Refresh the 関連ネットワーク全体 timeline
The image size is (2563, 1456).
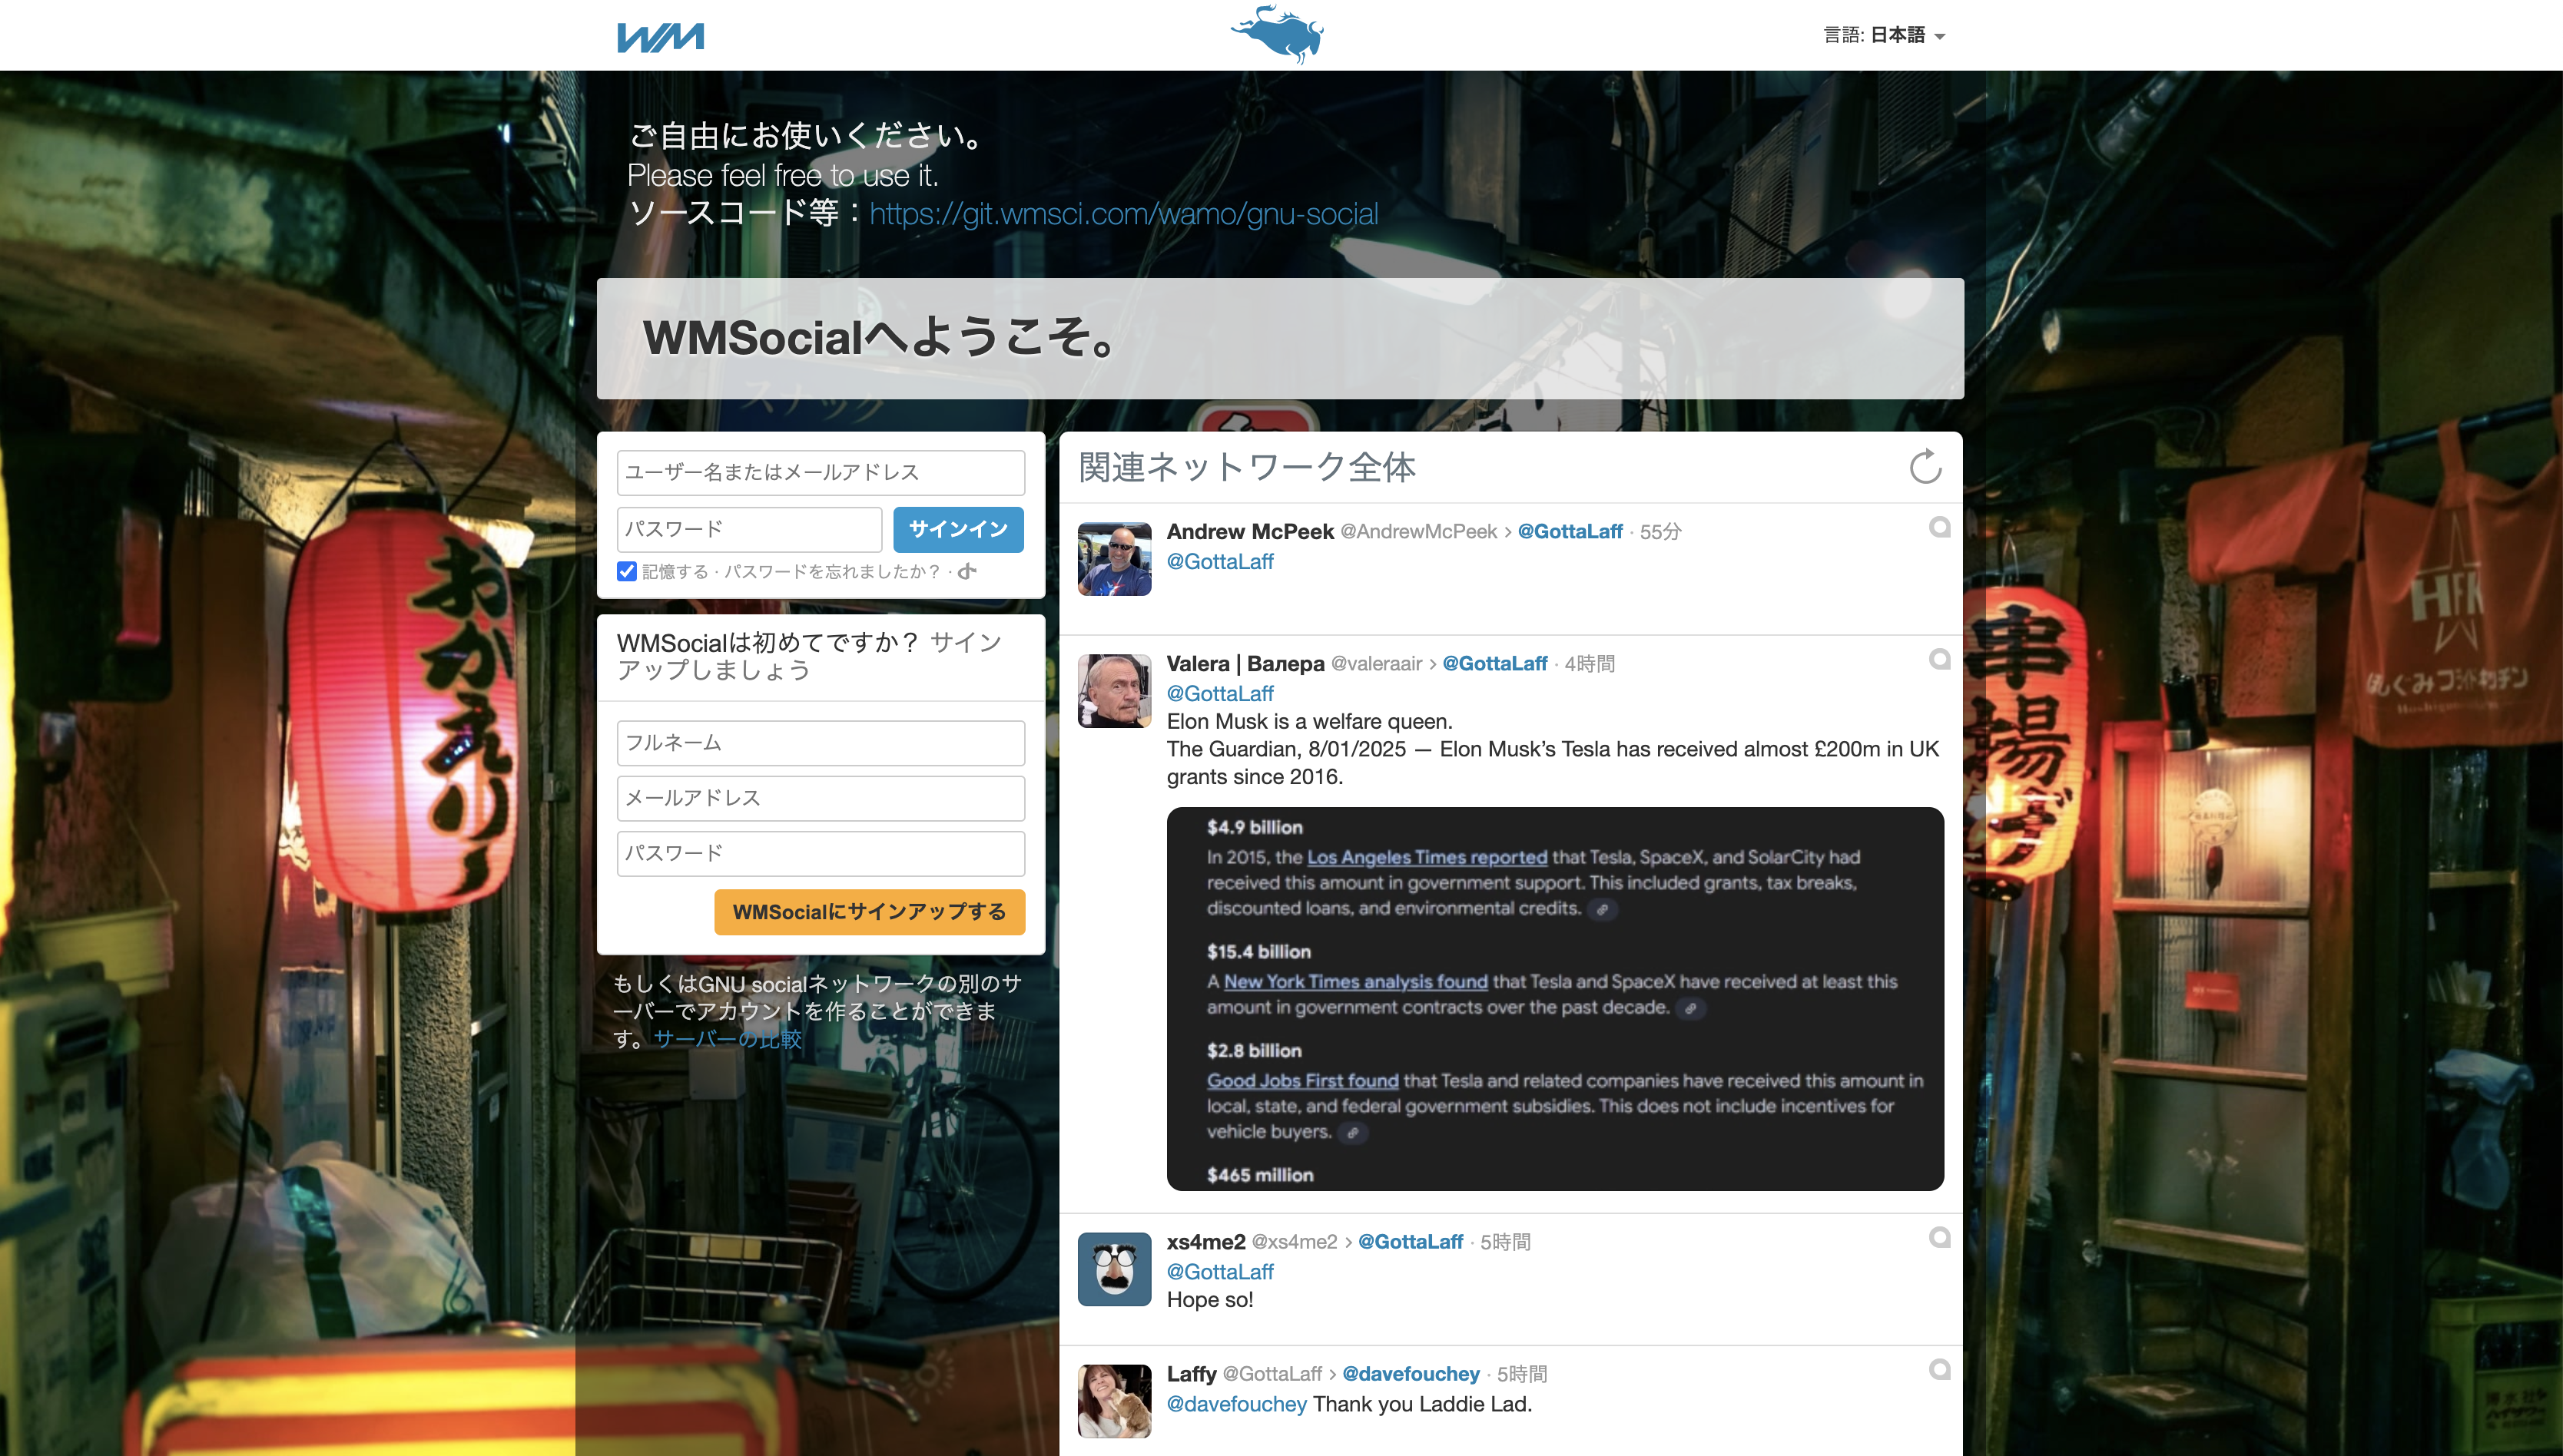click(x=1925, y=467)
